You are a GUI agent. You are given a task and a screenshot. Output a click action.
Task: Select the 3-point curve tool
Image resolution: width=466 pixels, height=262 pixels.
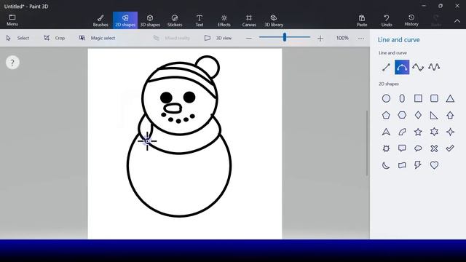point(402,67)
